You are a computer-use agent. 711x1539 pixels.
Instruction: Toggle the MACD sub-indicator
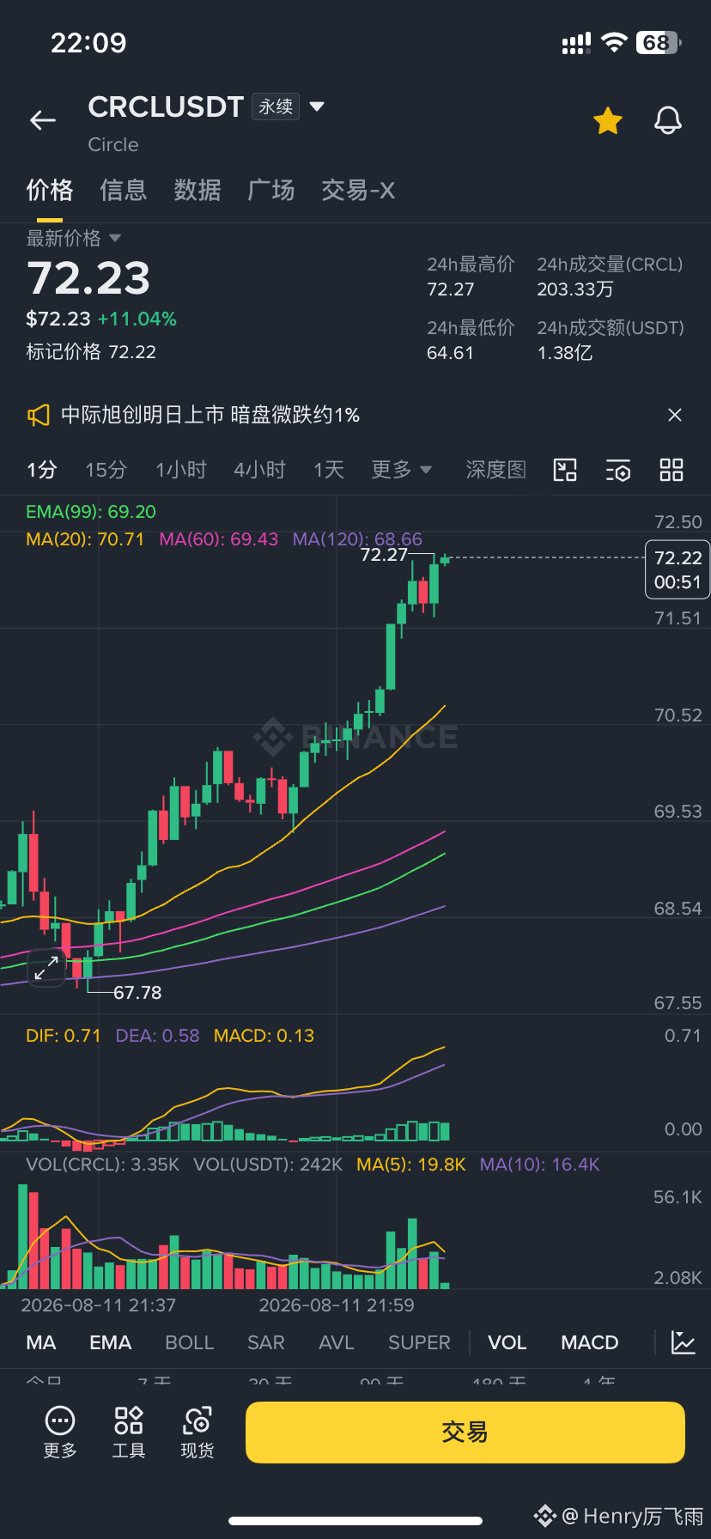point(590,1342)
